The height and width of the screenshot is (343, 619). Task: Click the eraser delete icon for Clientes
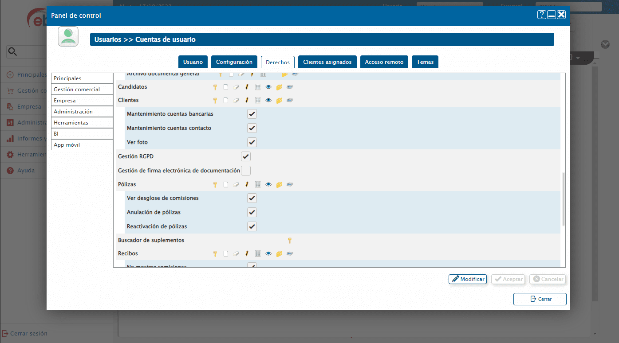tap(237, 101)
